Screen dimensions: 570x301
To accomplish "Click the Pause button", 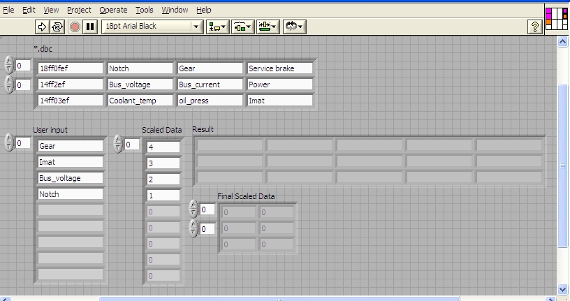I will coord(90,27).
